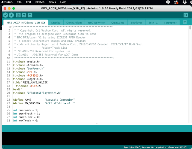192x149 pixels.
Task: Click the 'code written by Roger Luo' comment
Action: [79, 44]
